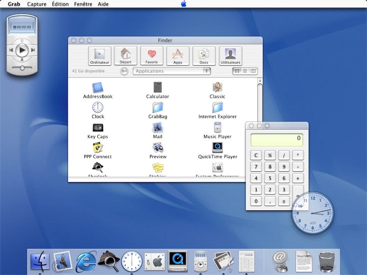Open the Internet Explorer folder in Finder

point(217,107)
